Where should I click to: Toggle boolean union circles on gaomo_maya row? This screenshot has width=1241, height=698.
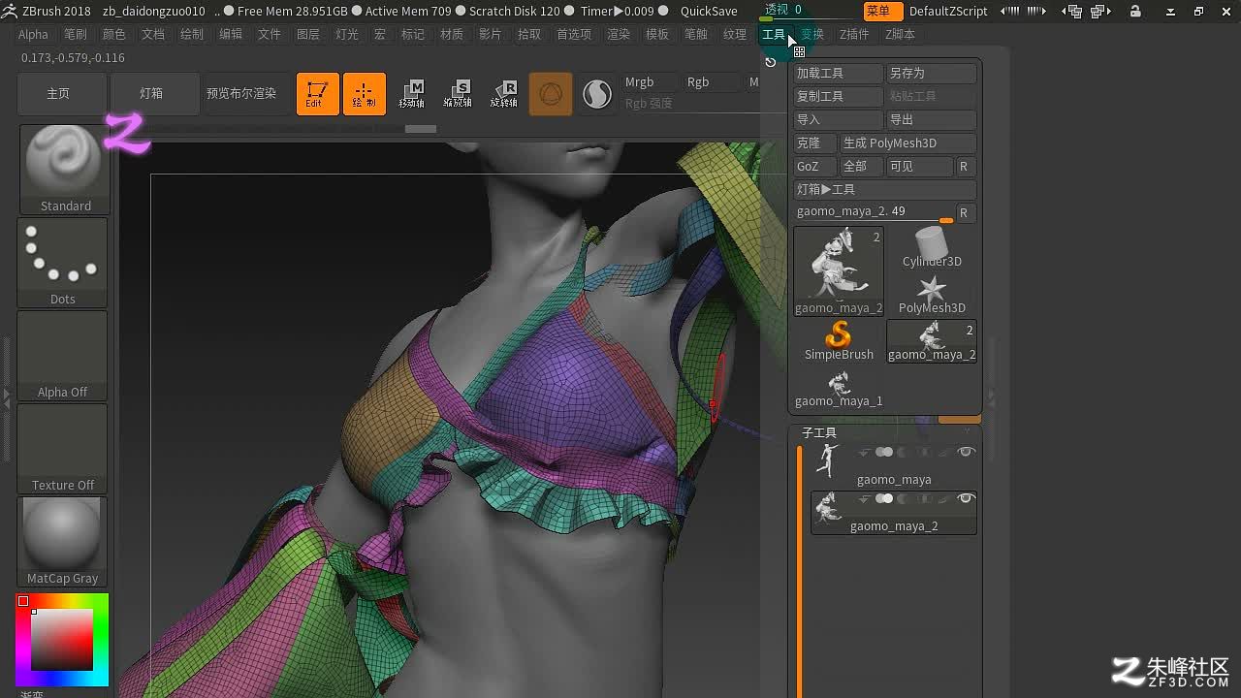tap(884, 453)
